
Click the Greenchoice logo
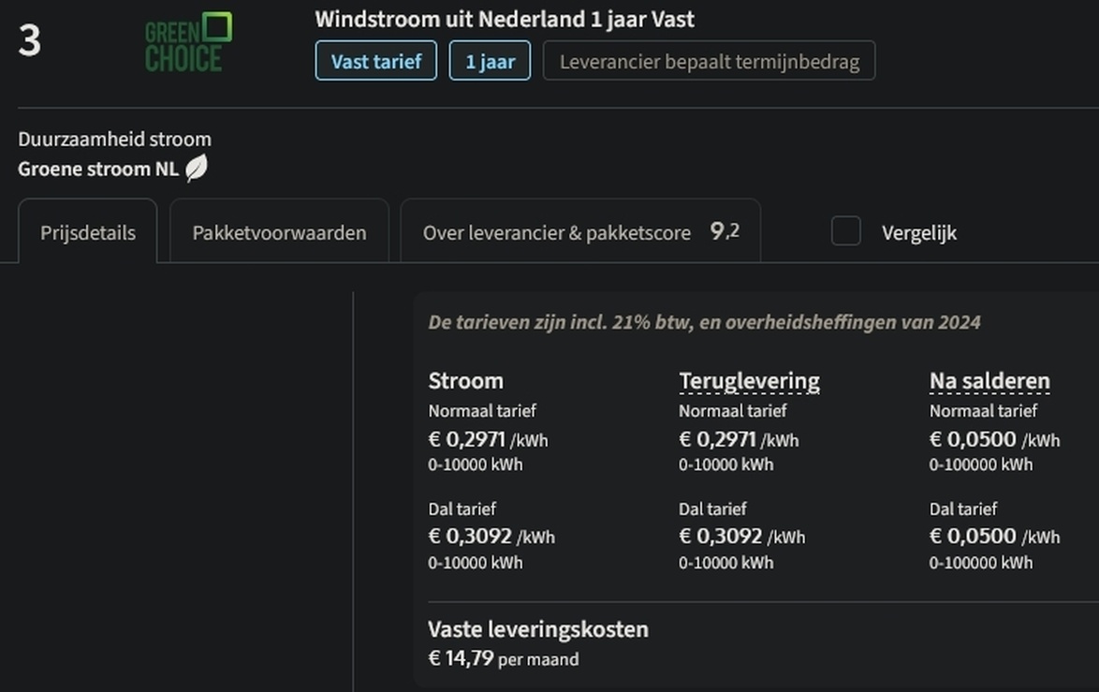tap(188, 42)
